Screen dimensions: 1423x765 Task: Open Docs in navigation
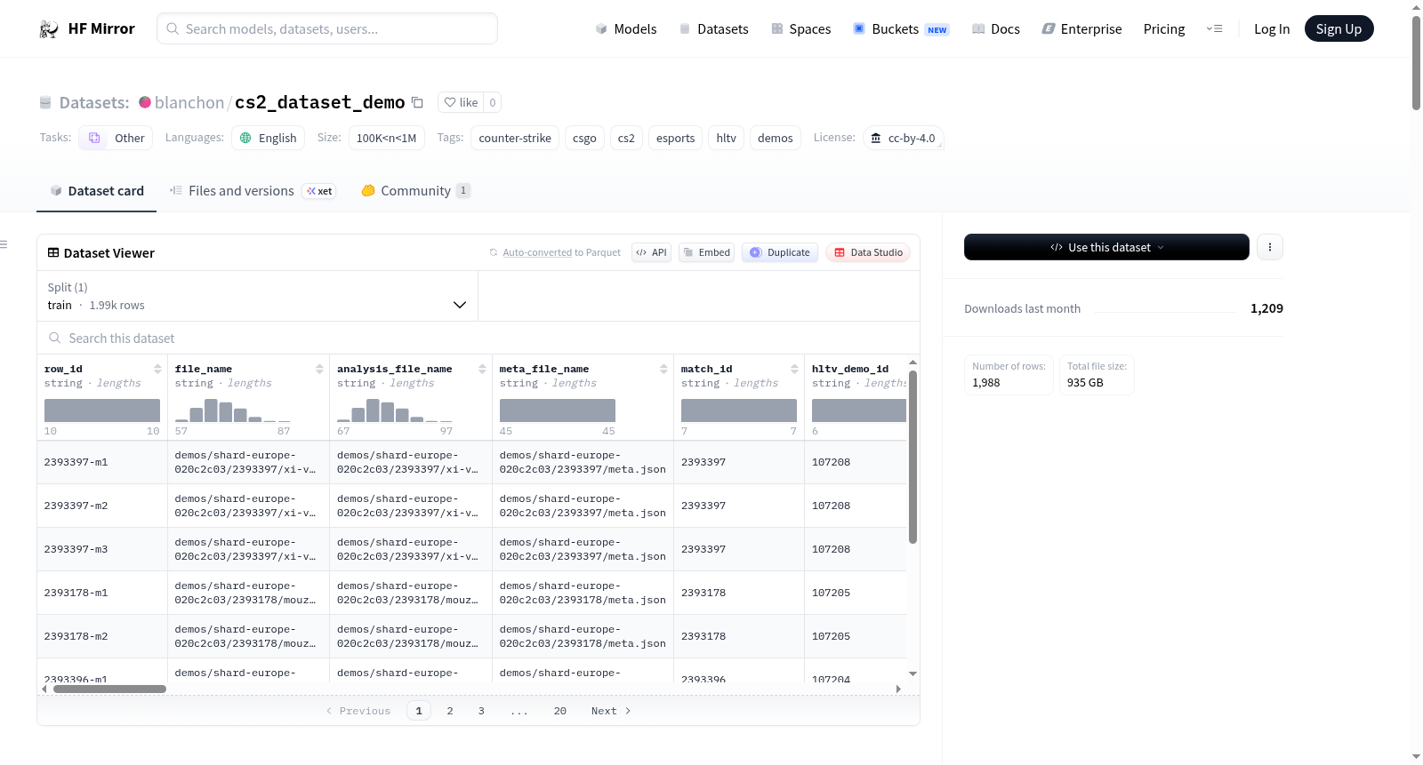point(996,29)
